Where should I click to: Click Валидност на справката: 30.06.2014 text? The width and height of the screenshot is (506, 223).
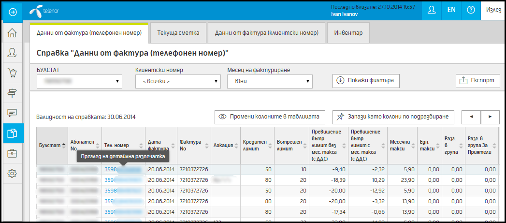pos(86,117)
